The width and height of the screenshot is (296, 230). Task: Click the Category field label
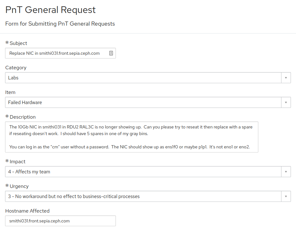[x=16, y=68]
